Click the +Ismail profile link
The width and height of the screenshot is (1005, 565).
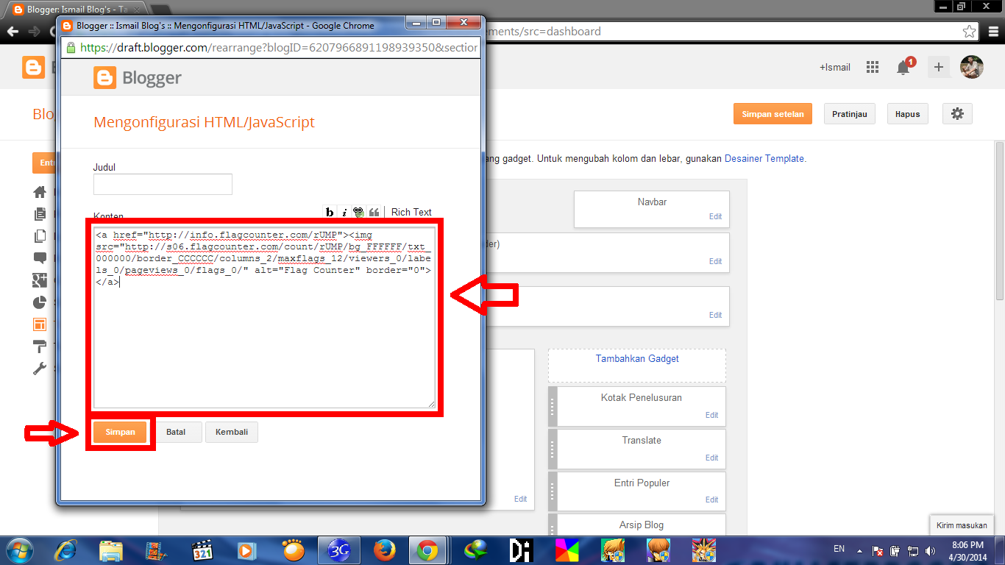pyautogui.click(x=835, y=67)
